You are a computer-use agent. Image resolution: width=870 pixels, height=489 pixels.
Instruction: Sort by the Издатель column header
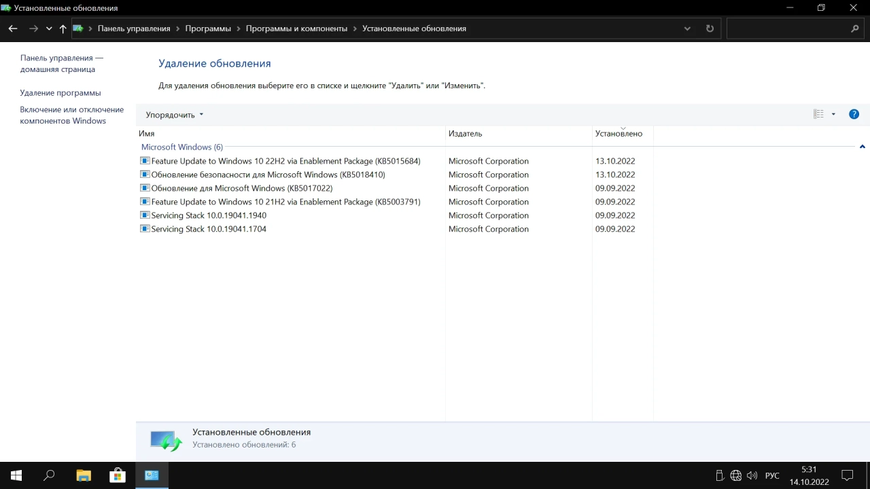tap(519, 133)
